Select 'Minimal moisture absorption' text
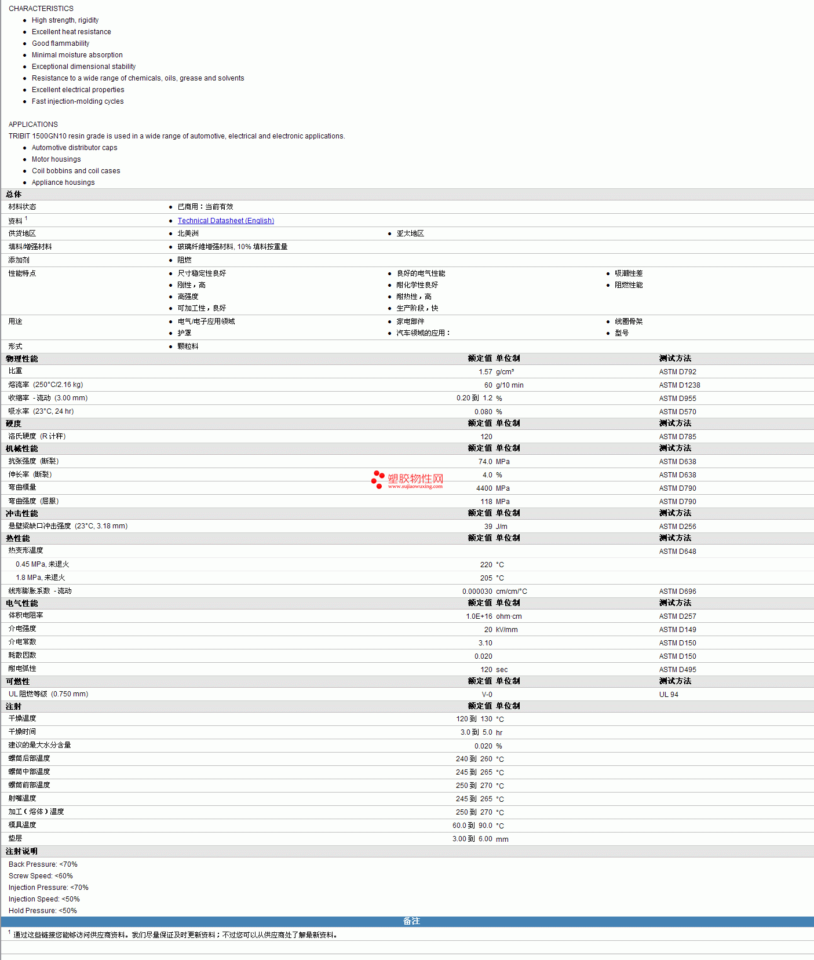Screen dimensions: 814x960 [x=77, y=55]
